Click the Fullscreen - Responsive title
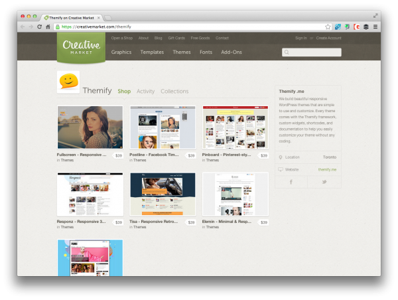 (x=82, y=155)
